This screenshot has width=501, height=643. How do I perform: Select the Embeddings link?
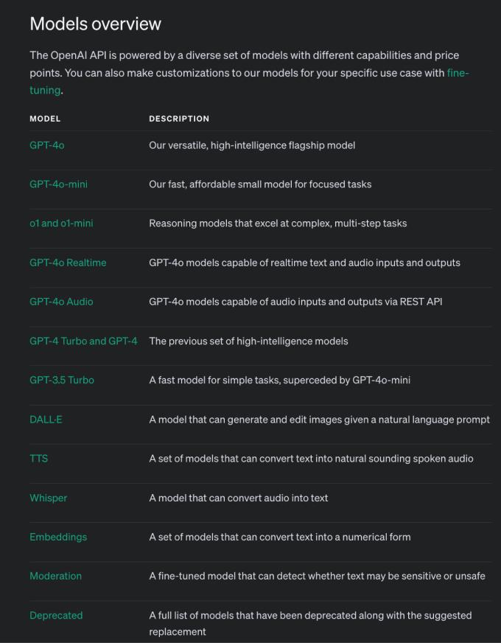58,536
